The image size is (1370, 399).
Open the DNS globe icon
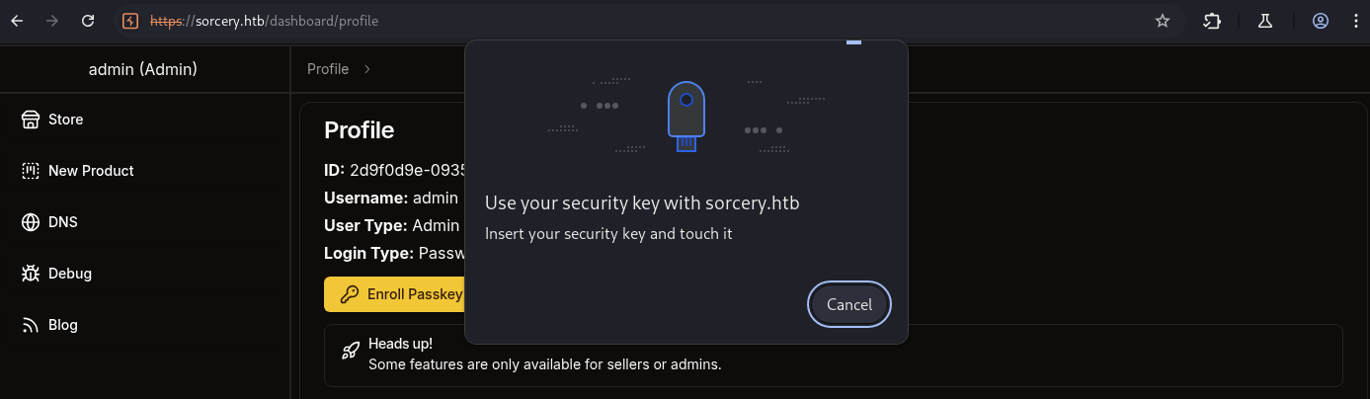tap(31, 222)
